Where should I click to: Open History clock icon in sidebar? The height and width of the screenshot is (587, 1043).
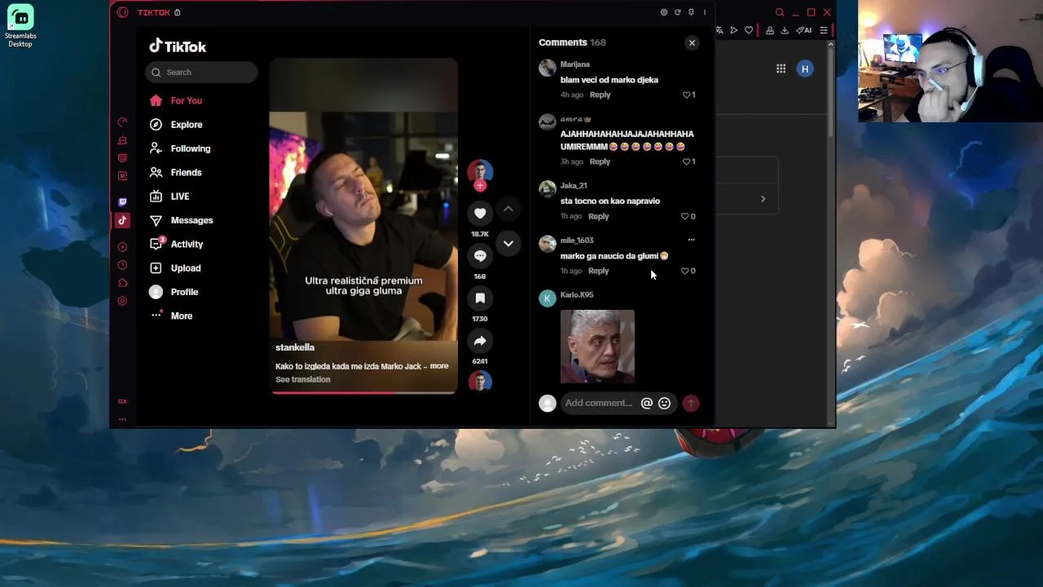122,265
